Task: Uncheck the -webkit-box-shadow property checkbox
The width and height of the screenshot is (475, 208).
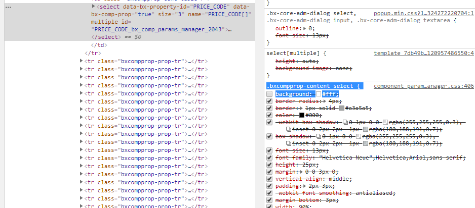Action: click(x=269, y=122)
